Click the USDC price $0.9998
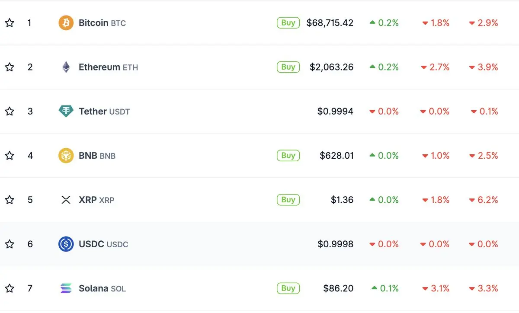Viewport: 519px width, 313px height. click(335, 244)
